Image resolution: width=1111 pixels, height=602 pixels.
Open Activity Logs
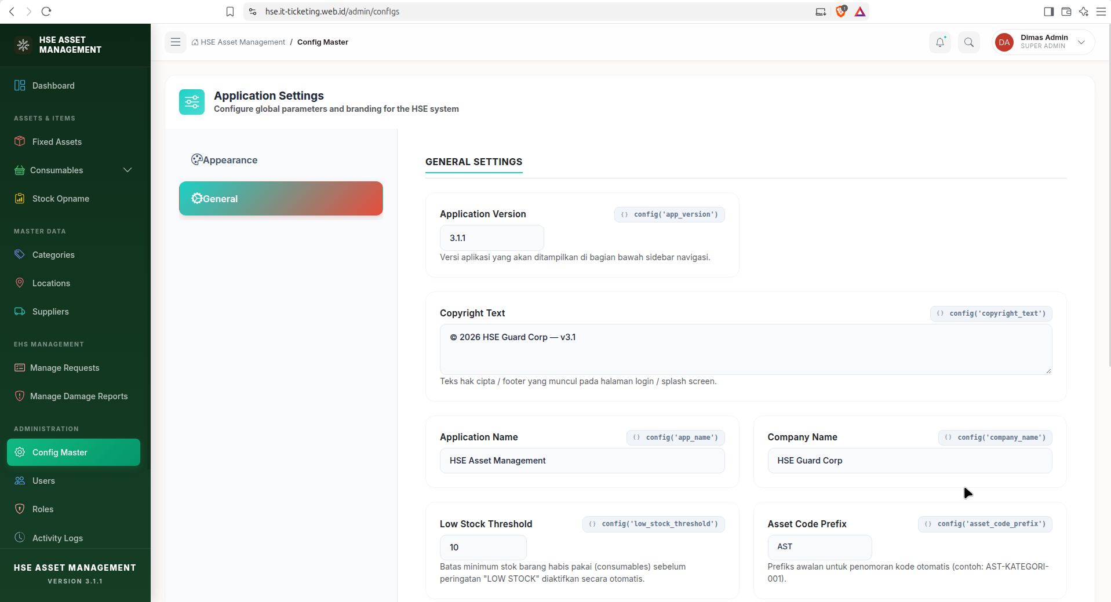(x=74, y=538)
